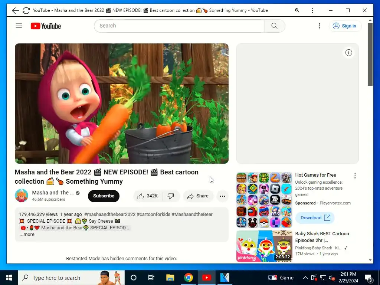Open the ad info icon
380x285 pixels.
click(x=349, y=53)
